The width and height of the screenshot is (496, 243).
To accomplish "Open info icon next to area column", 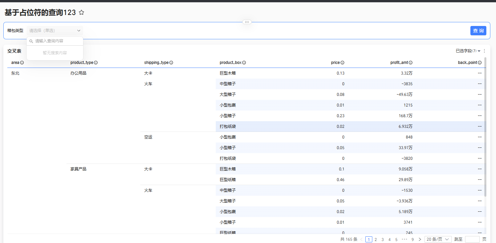I will pos(22,63).
